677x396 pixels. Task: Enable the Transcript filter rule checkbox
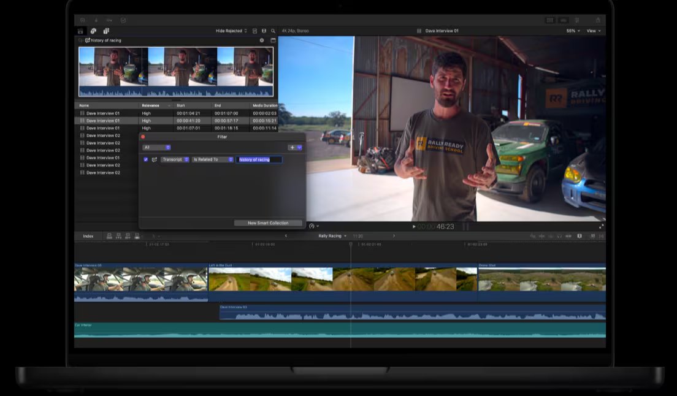click(145, 159)
